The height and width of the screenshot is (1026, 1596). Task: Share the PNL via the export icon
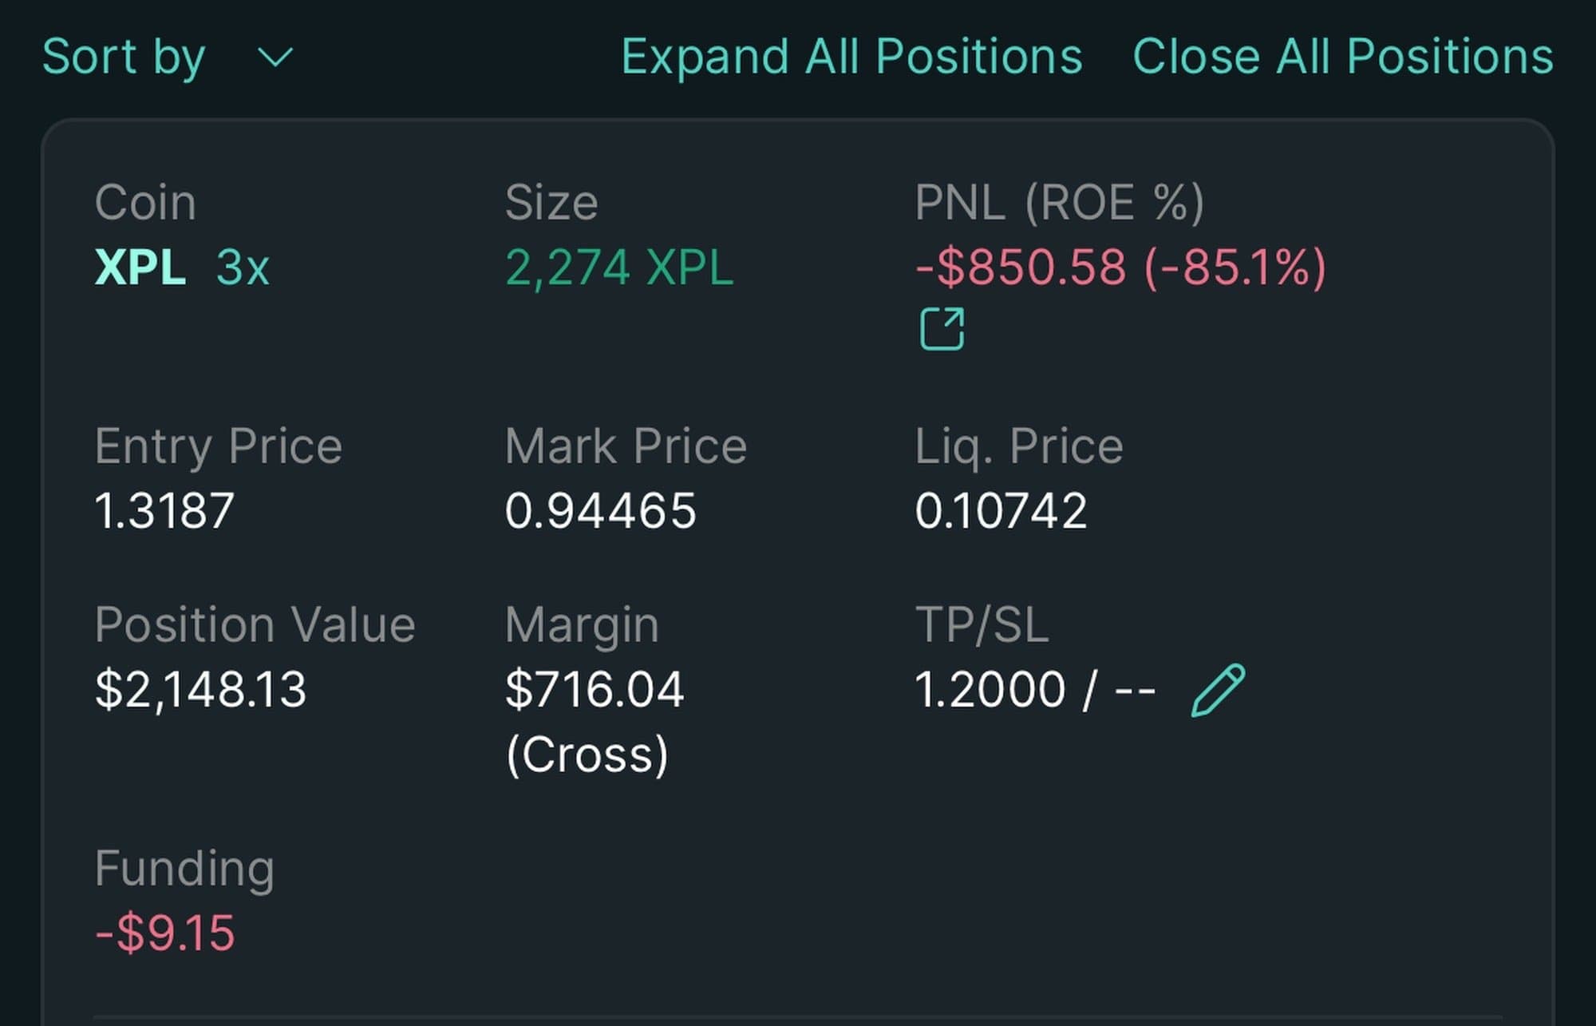942,328
